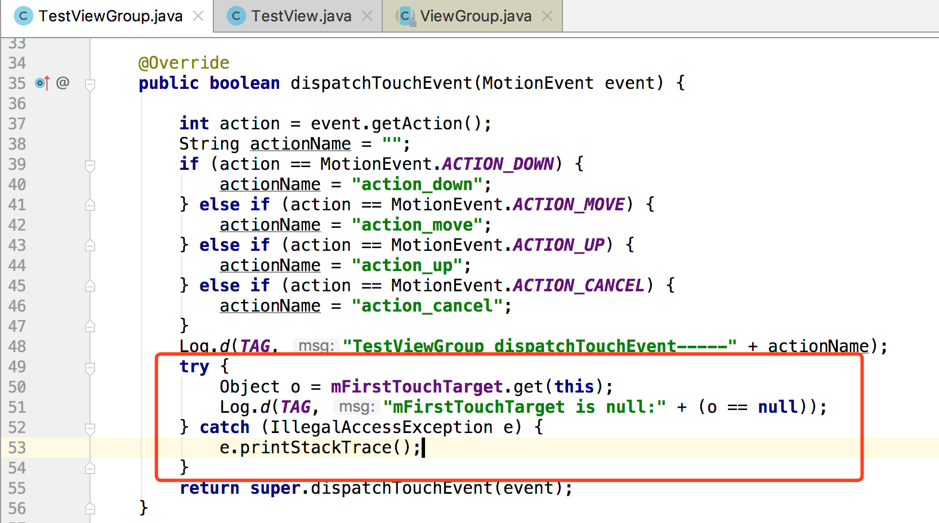Toggle the fold marker at line 41
939x523 pixels.
tap(90, 205)
